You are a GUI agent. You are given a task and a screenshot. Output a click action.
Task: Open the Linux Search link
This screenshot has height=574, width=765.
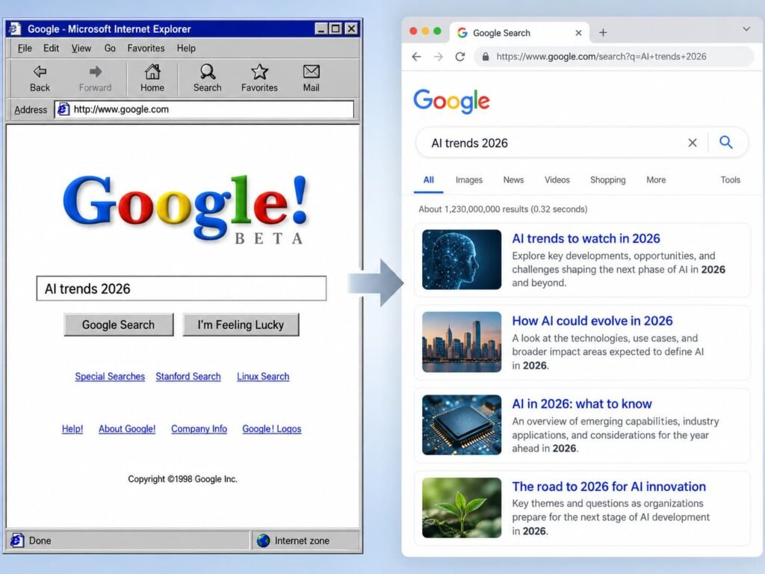coord(263,377)
